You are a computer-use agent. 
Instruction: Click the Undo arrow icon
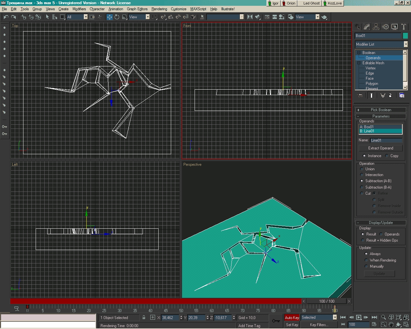[x=6, y=17]
